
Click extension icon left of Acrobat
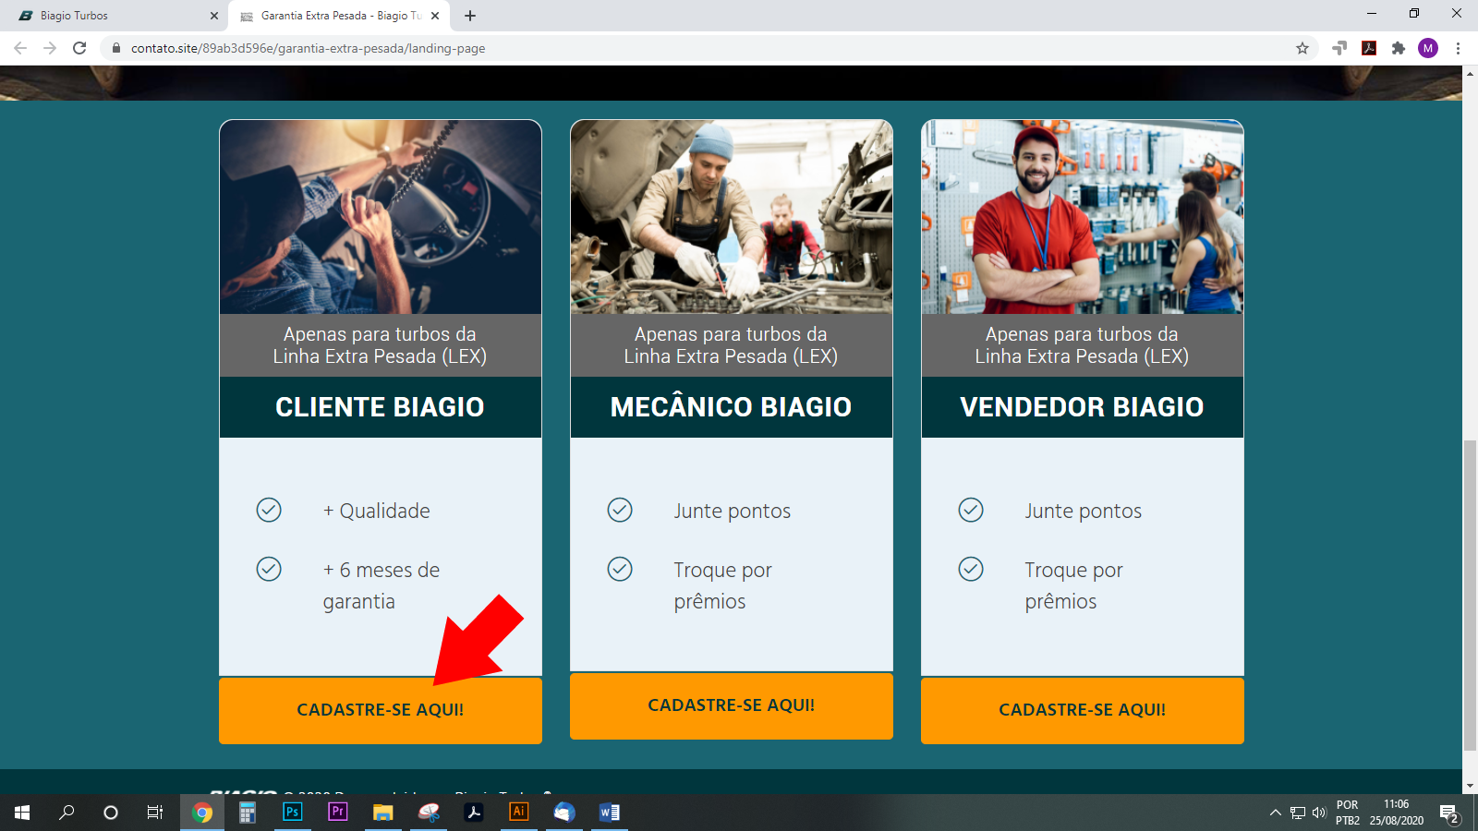[x=1339, y=48]
